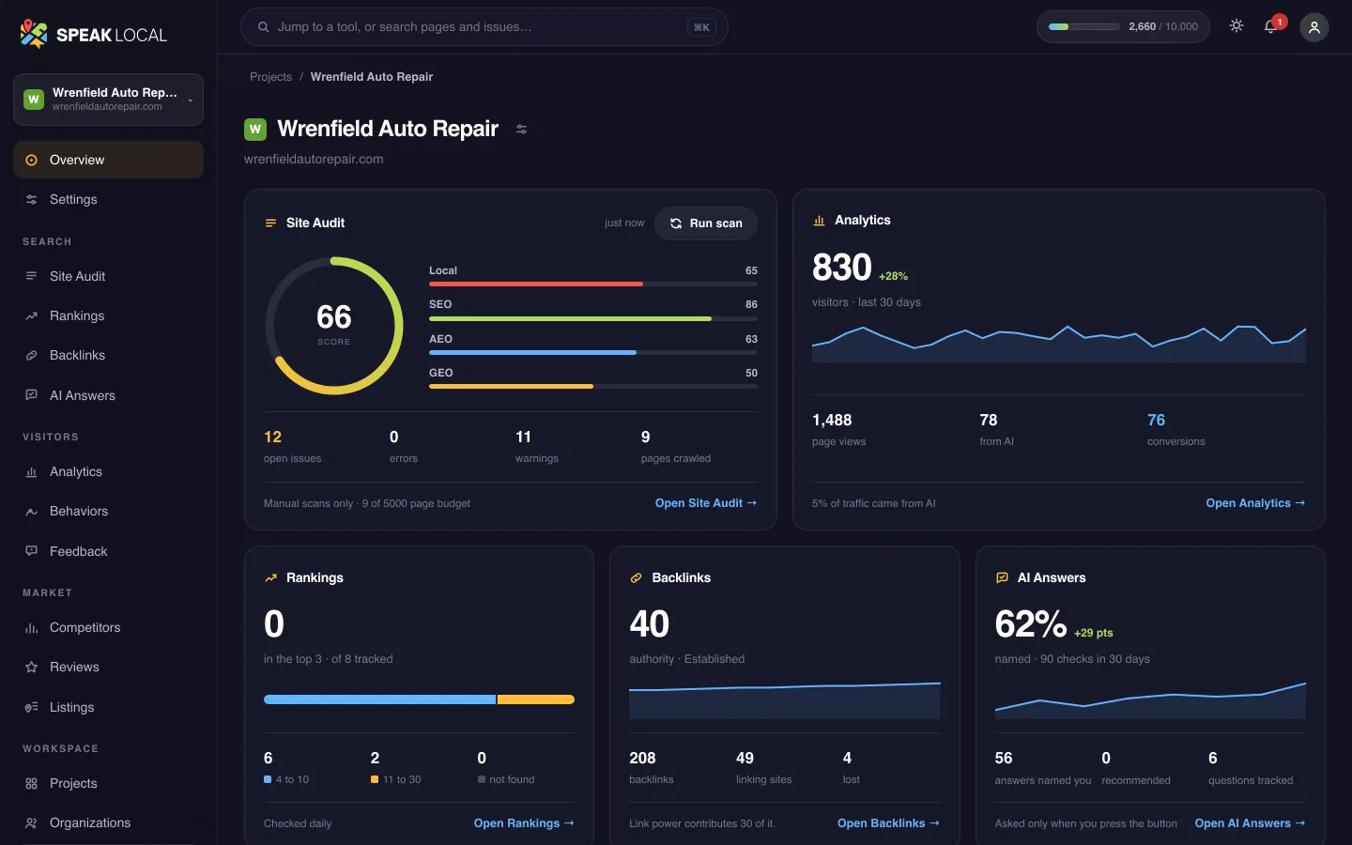The image size is (1352, 845).
Task: Open Rankings icon in sidebar
Action: [x=31, y=316]
